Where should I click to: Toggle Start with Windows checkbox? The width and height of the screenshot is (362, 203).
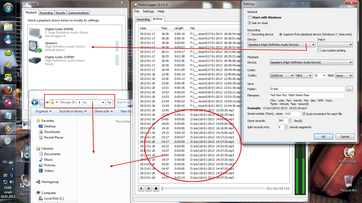[x=250, y=17]
